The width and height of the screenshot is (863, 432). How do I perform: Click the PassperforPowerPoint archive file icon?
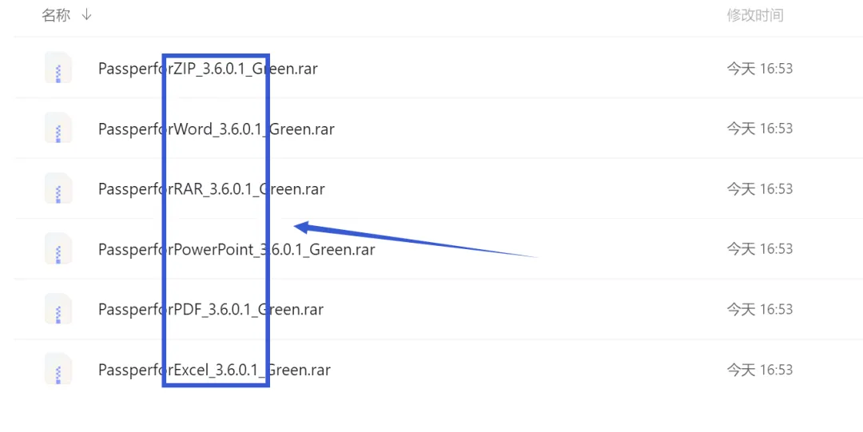click(58, 249)
